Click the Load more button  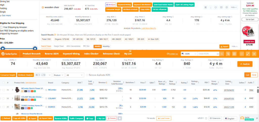coord(164,118)
